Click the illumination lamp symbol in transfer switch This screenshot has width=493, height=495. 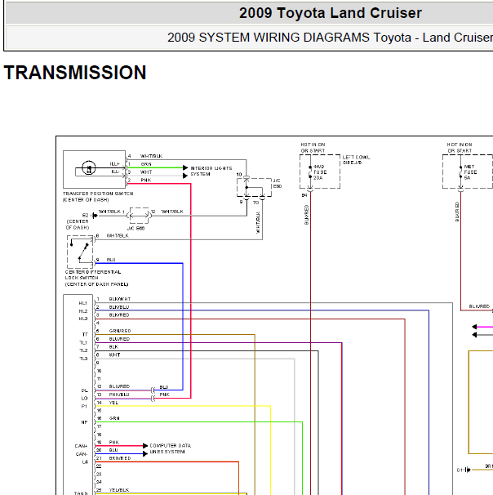89,167
